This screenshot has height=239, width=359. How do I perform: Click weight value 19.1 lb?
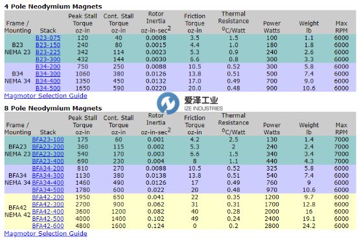[x=309, y=219]
